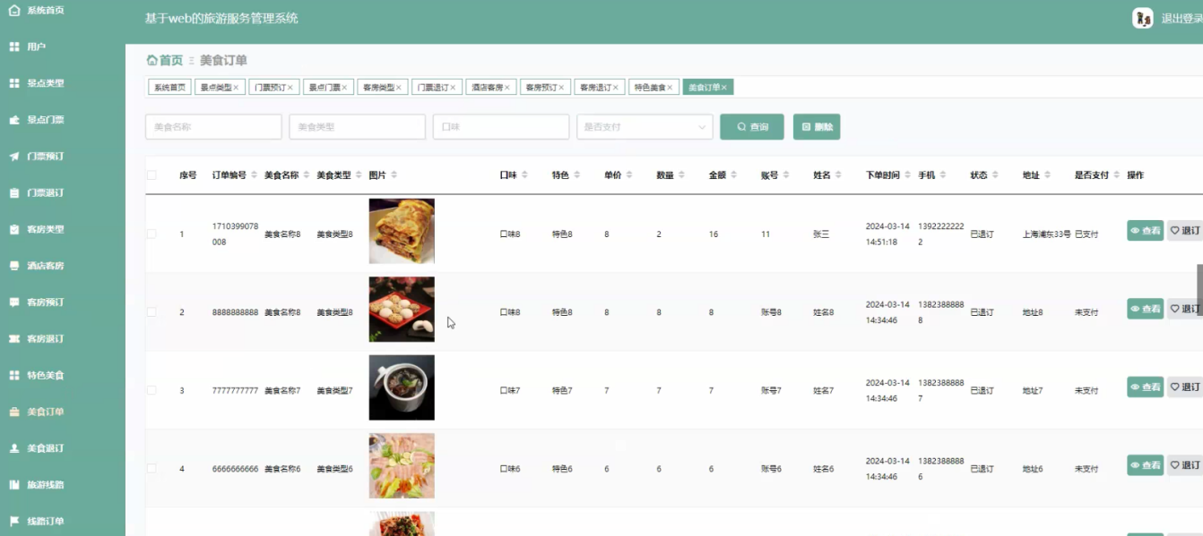Image resolution: width=1203 pixels, height=536 pixels.
Task: Tick the checkbox for row 3 (姓名7)
Action: 151,390
